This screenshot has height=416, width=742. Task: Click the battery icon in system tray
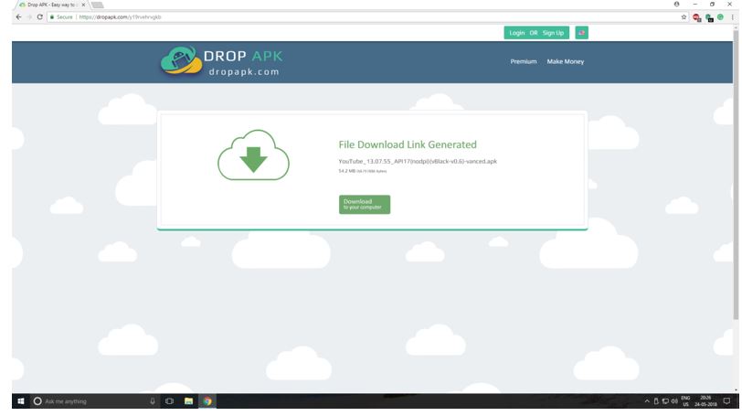656,401
